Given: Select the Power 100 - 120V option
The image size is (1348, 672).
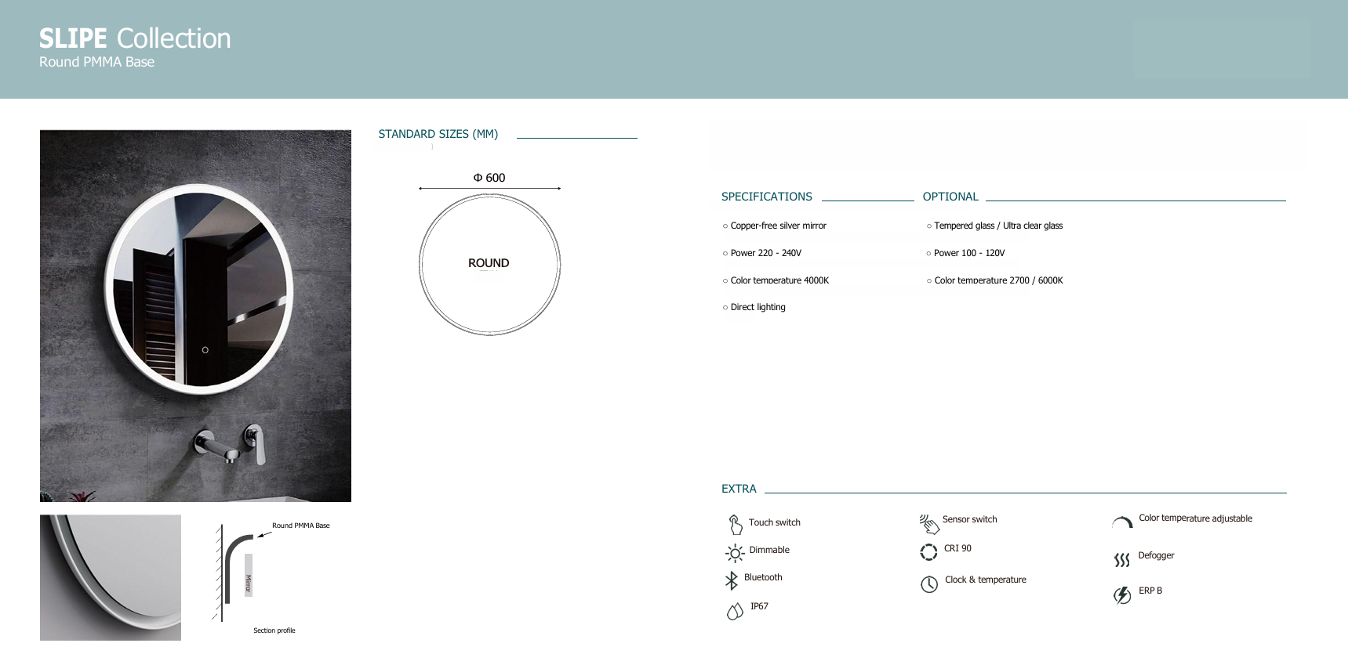Looking at the screenshot, I should coord(965,253).
